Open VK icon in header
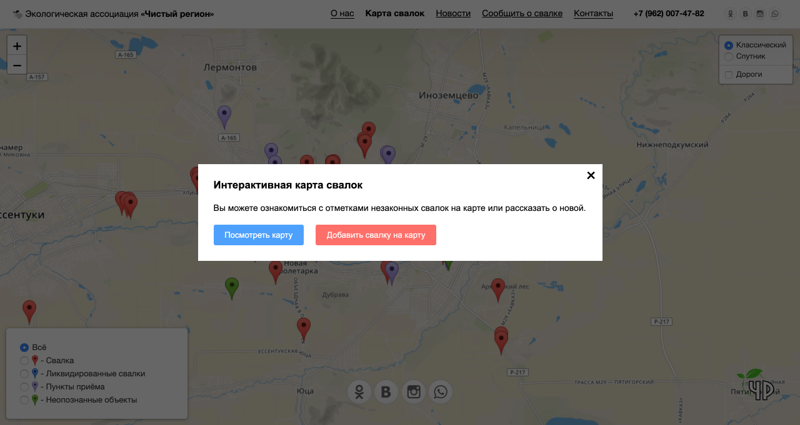The height and width of the screenshot is (425, 800). pos(745,14)
